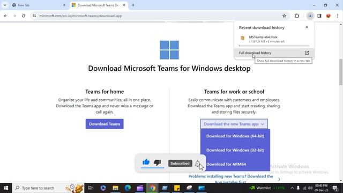This screenshot has width=343, height=193.
Task: Click the thumbs down dislike icon
Action: [x=158, y=162]
